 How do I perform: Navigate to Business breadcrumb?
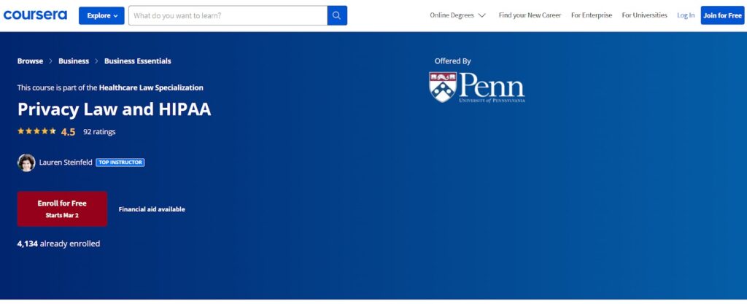tap(74, 61)
